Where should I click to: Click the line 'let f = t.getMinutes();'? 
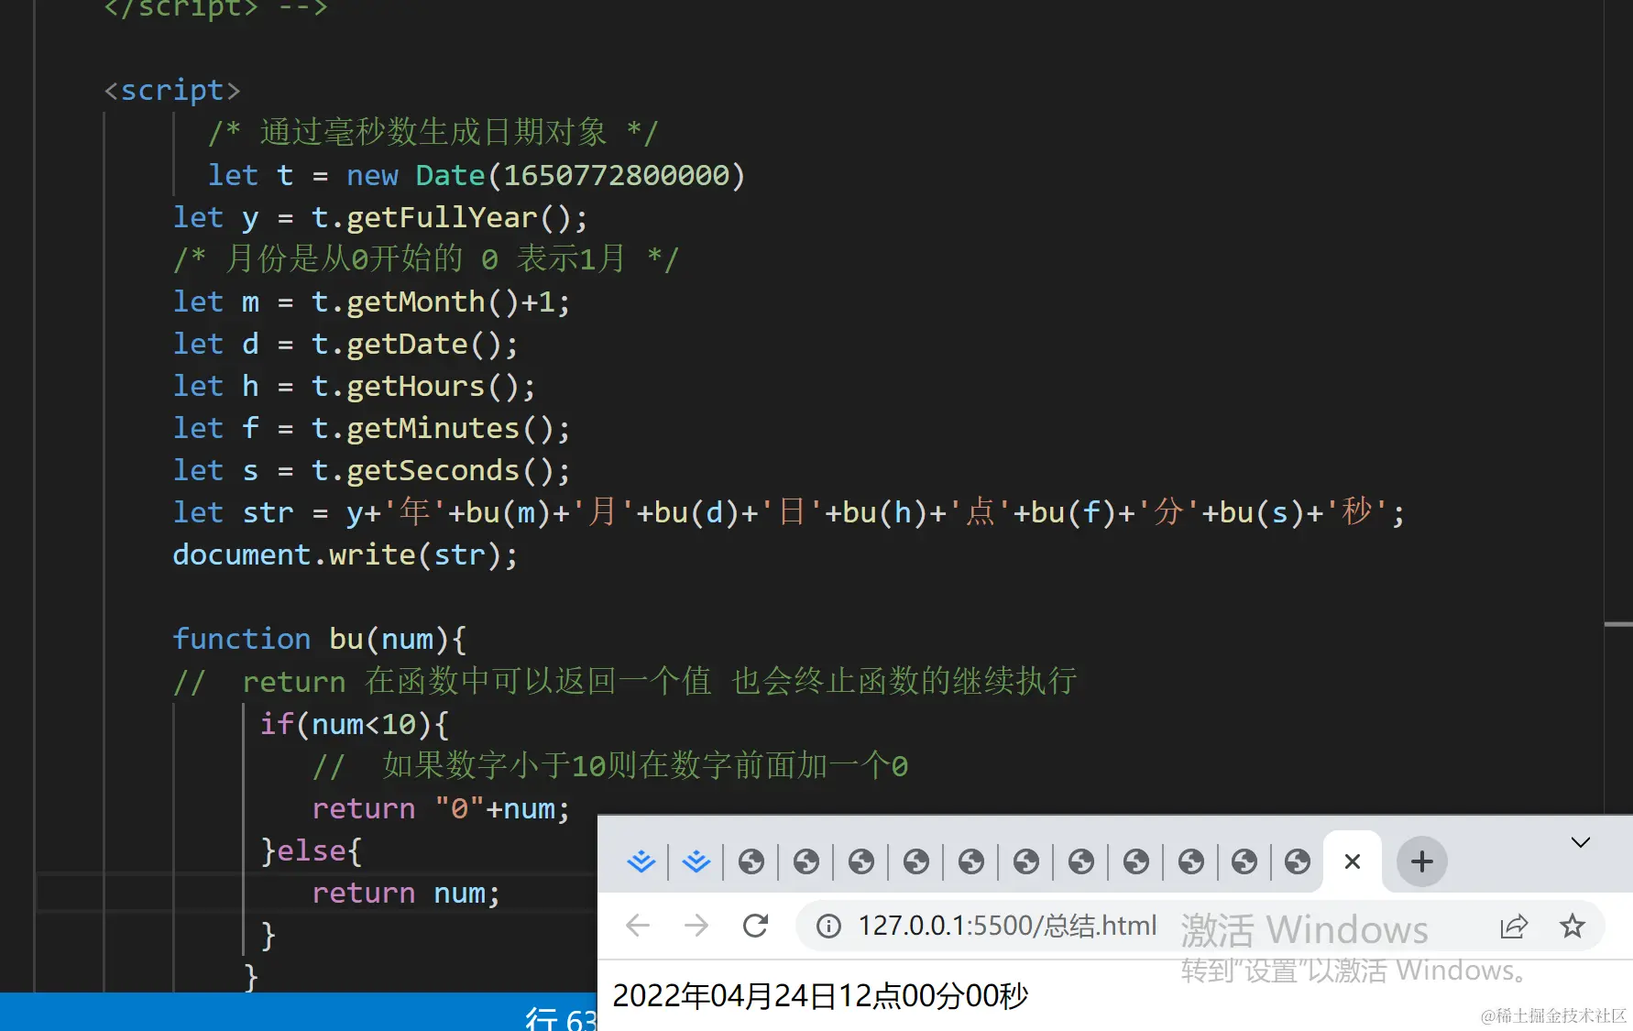tap(371, 429)
